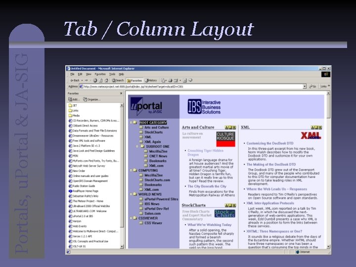The height and width of the screenshot is (267, 356).
Task: Click the Stop loading icon
Action: (95, 81)
